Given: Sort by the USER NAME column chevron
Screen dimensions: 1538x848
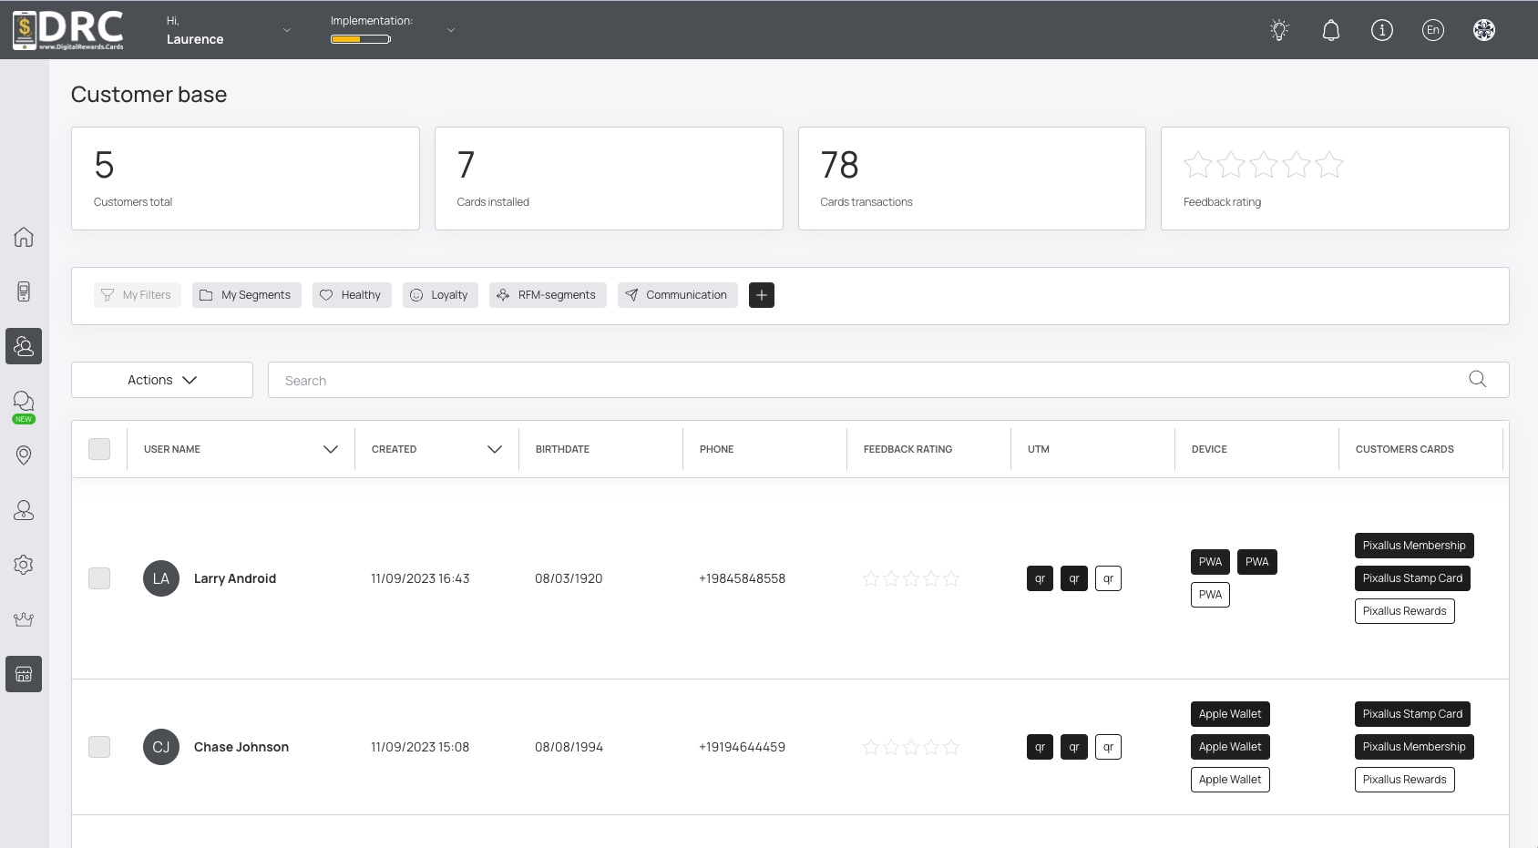Looking at the screenshot, I should (x=331, y=449).
